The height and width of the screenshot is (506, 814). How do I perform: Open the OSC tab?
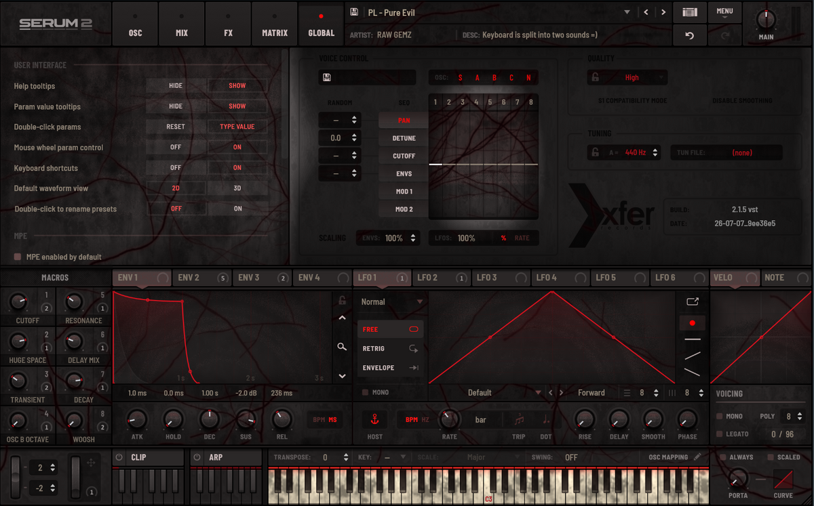[135, 24]
